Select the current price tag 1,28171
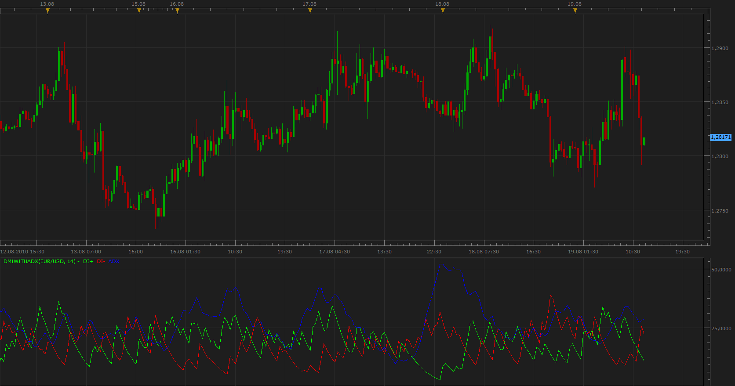This screenshot has height=386, width=735. pos(721,137)
